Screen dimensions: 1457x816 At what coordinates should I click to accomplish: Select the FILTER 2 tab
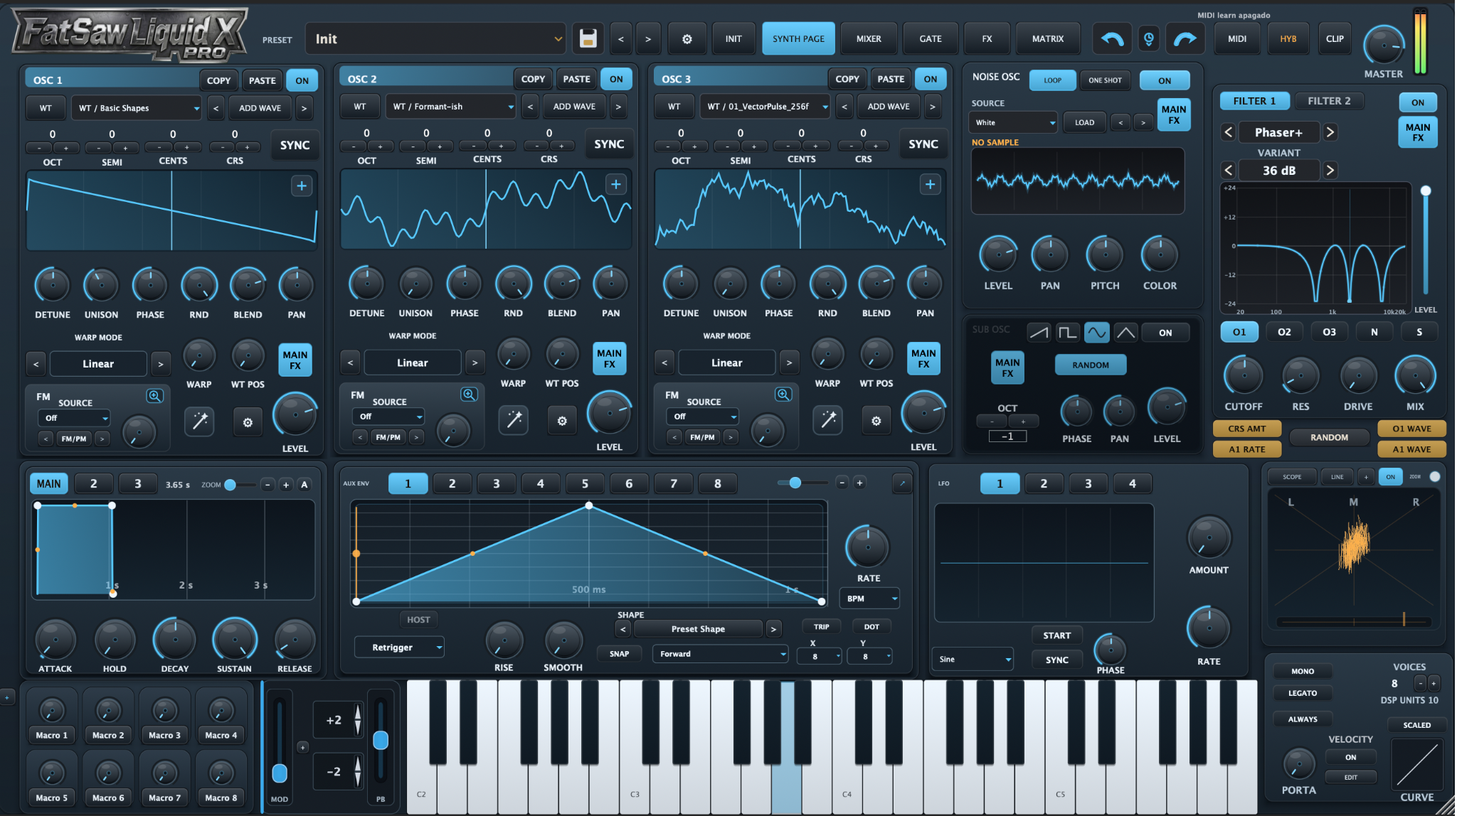[1328, 101]
